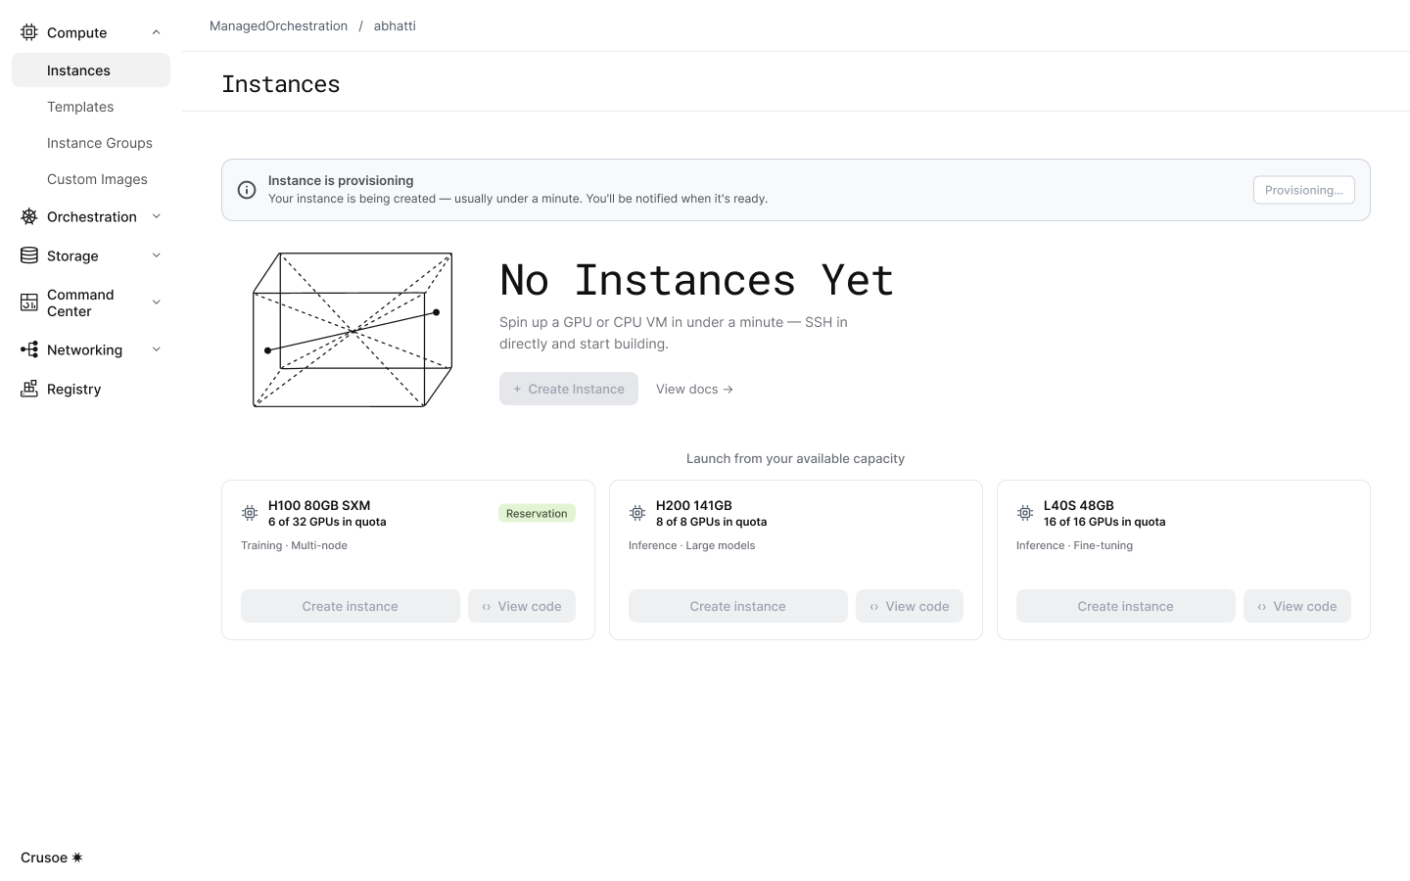Click the Provisioning... button in banner

[1303, 190]
